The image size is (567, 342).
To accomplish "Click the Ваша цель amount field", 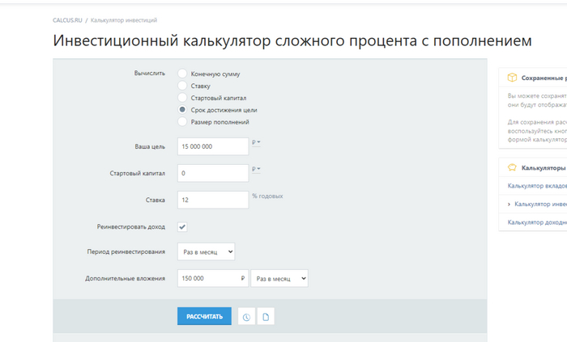I will click(x=212, y=146).
